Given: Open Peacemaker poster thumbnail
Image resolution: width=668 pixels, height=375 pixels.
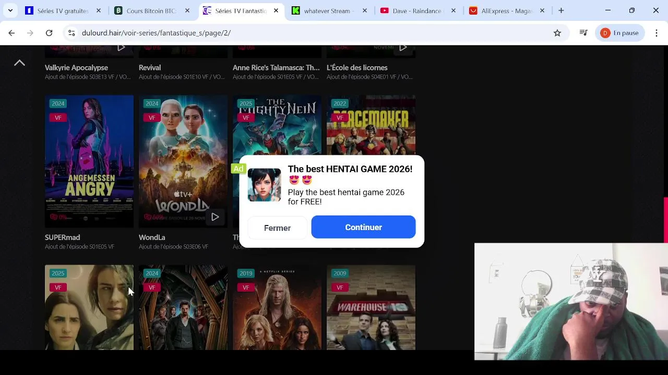Looking at the screenshot, I should (x=371, y=125).
